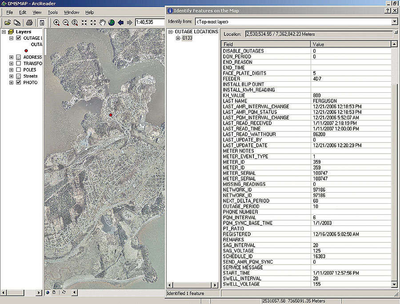Go back to previous extent arrow
400x304 pixels.
coord(120,22)
